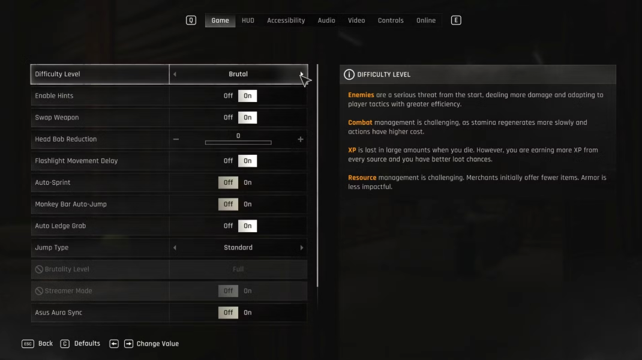This screenshot has width=642, height=360.
Task: Turn Monkey Bar Auto-Jump on
Action: (x=248, y=205)
